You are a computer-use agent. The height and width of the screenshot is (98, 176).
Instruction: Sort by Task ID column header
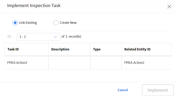click(x=13, y=49)
